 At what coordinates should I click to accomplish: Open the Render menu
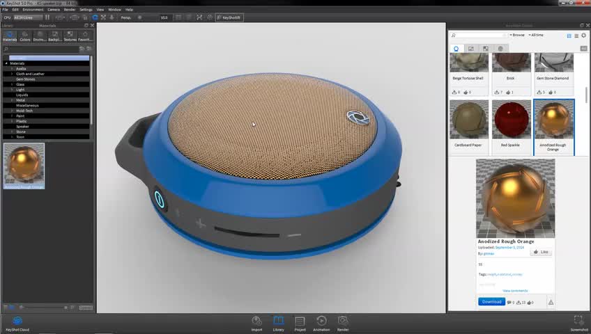pyautogui.click(x=70, y=10)
